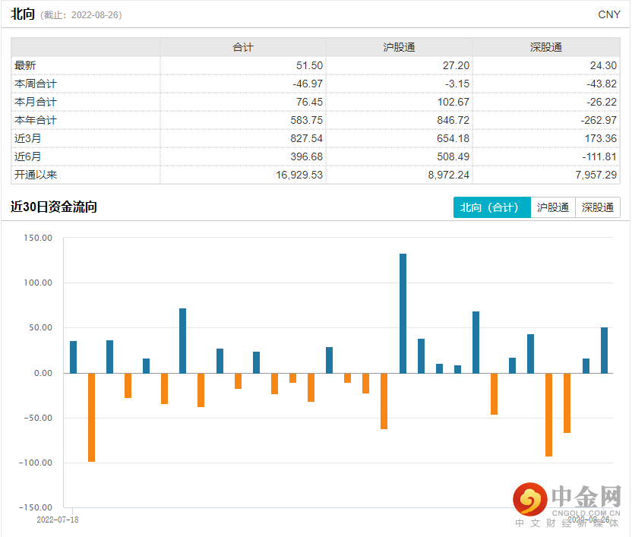Screen dimensions: 632x537
Task: Click the last blue bar on the right
Action: tap(604, 350)
